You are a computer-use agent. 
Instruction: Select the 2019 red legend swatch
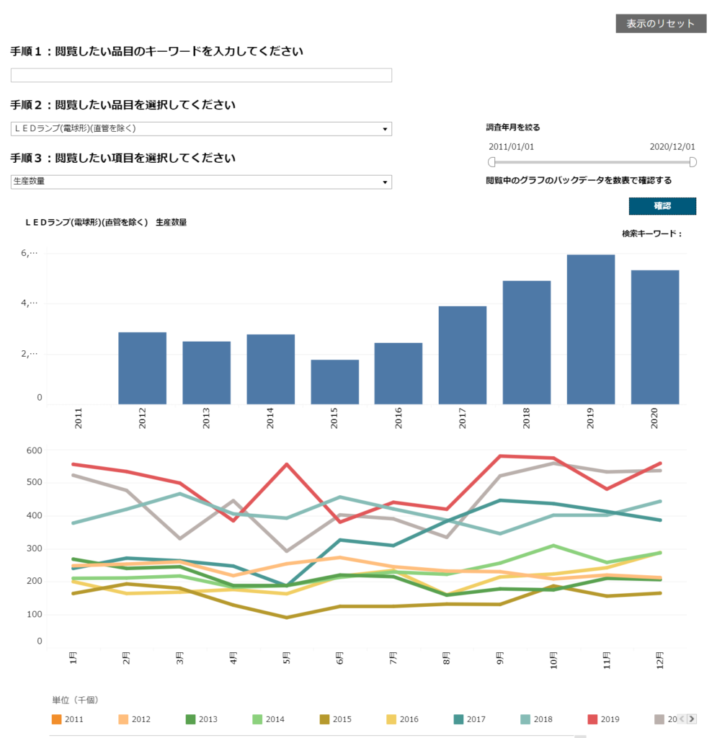[x=593, y=719]
